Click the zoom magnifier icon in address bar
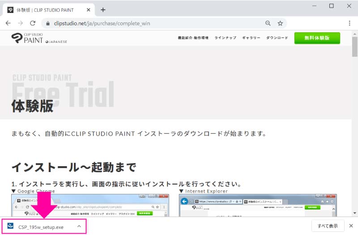 tap(268, 23)
